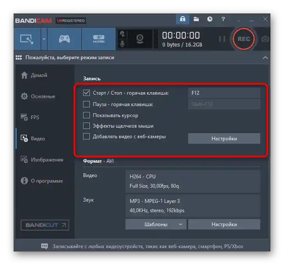The height and width of the screenshot is (265, 284).
Task: Open help with the question mark
Action: point(223,19)
